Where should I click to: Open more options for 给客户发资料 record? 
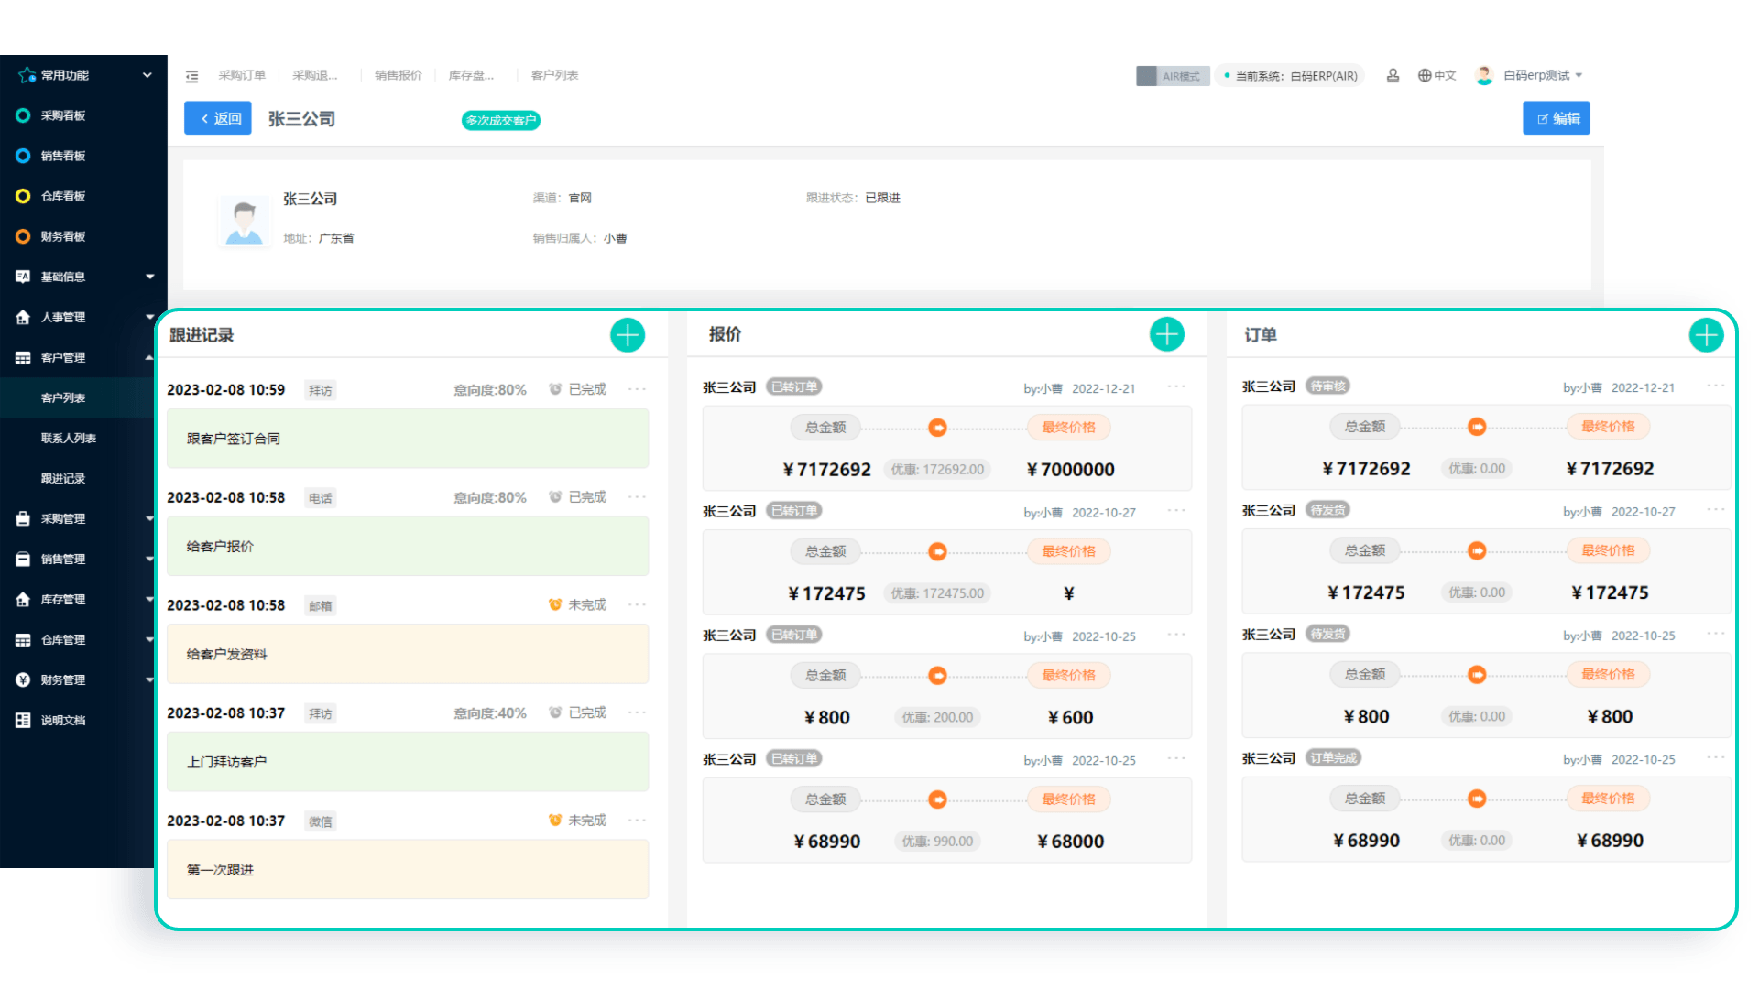coord(637,604)
